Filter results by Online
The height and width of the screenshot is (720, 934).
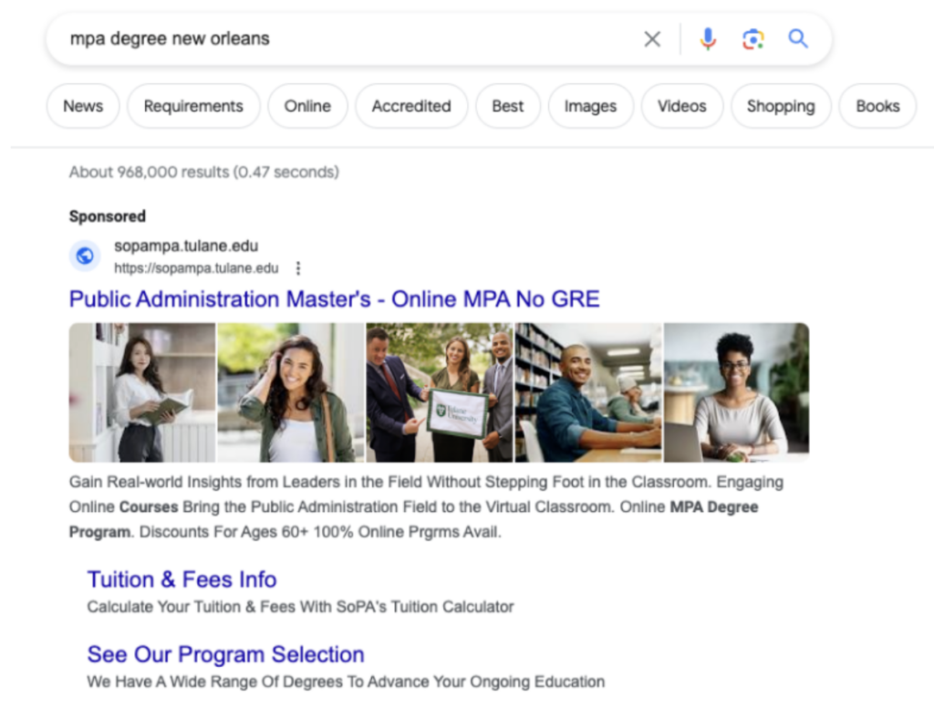[307, 106]
